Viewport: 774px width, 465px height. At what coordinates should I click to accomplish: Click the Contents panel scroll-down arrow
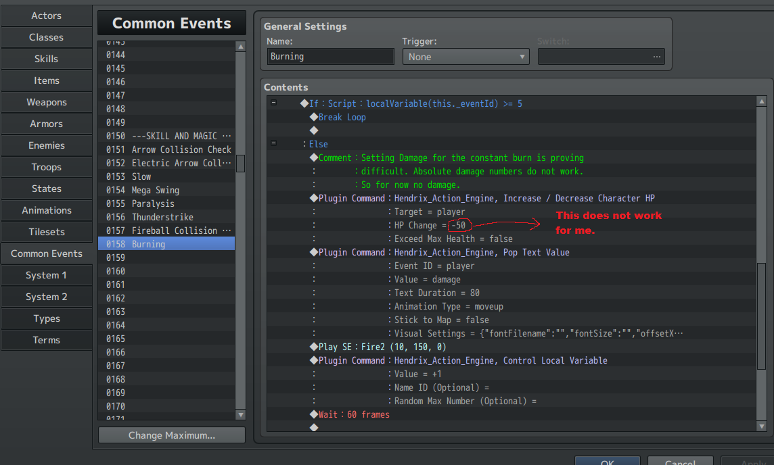click(762, 426)
